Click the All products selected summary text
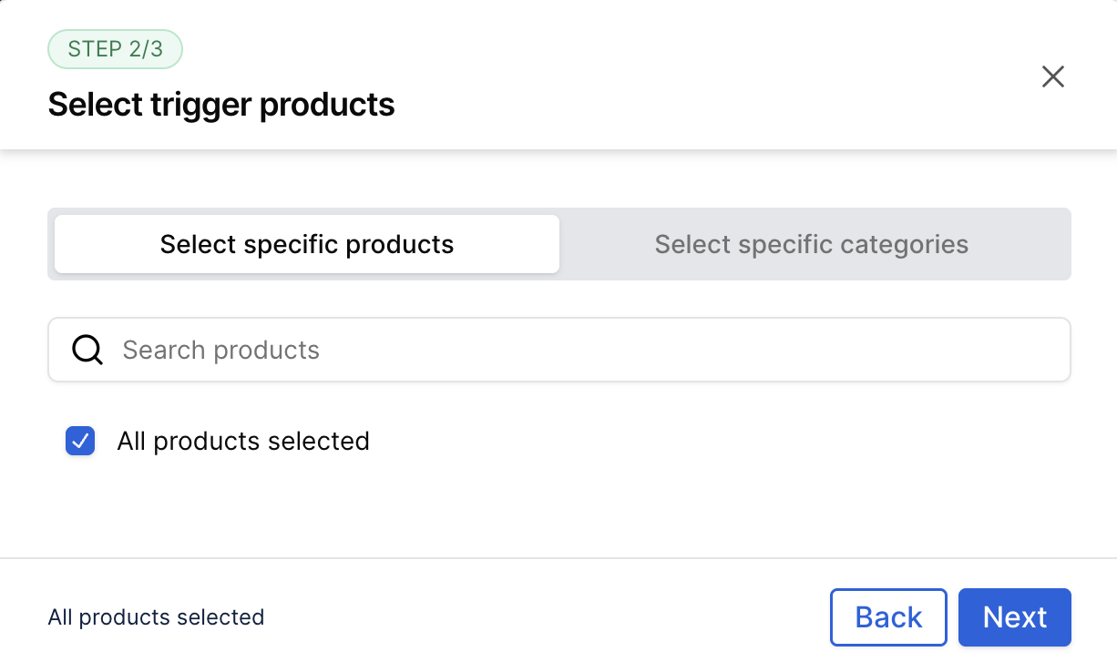The image size is (1117, 672). 155,617
